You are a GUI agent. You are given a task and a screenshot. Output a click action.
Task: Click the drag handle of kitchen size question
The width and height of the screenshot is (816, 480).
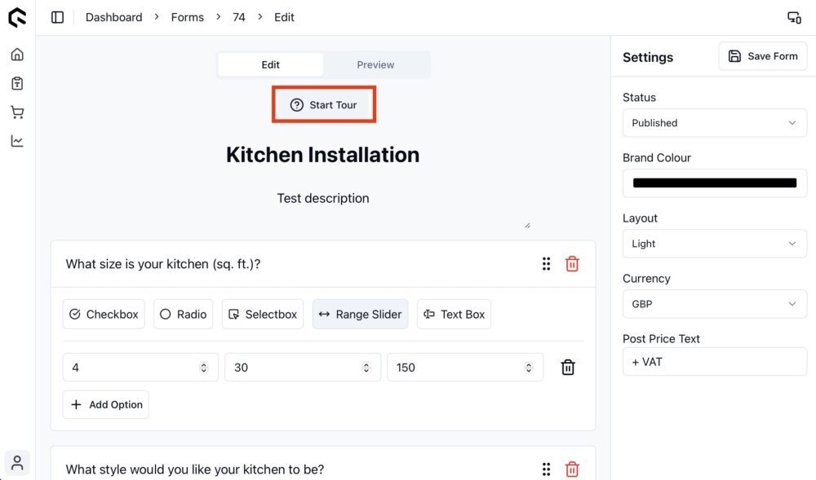546,264
